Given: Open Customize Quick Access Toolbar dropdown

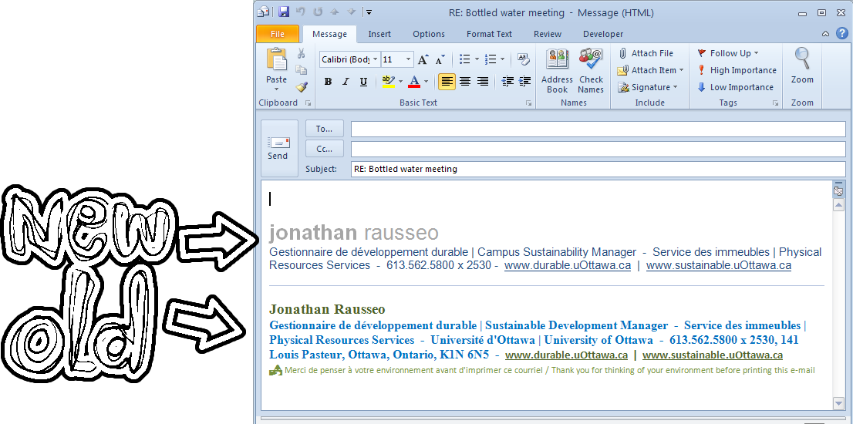Looking at the screenshot, I should 369,12.
